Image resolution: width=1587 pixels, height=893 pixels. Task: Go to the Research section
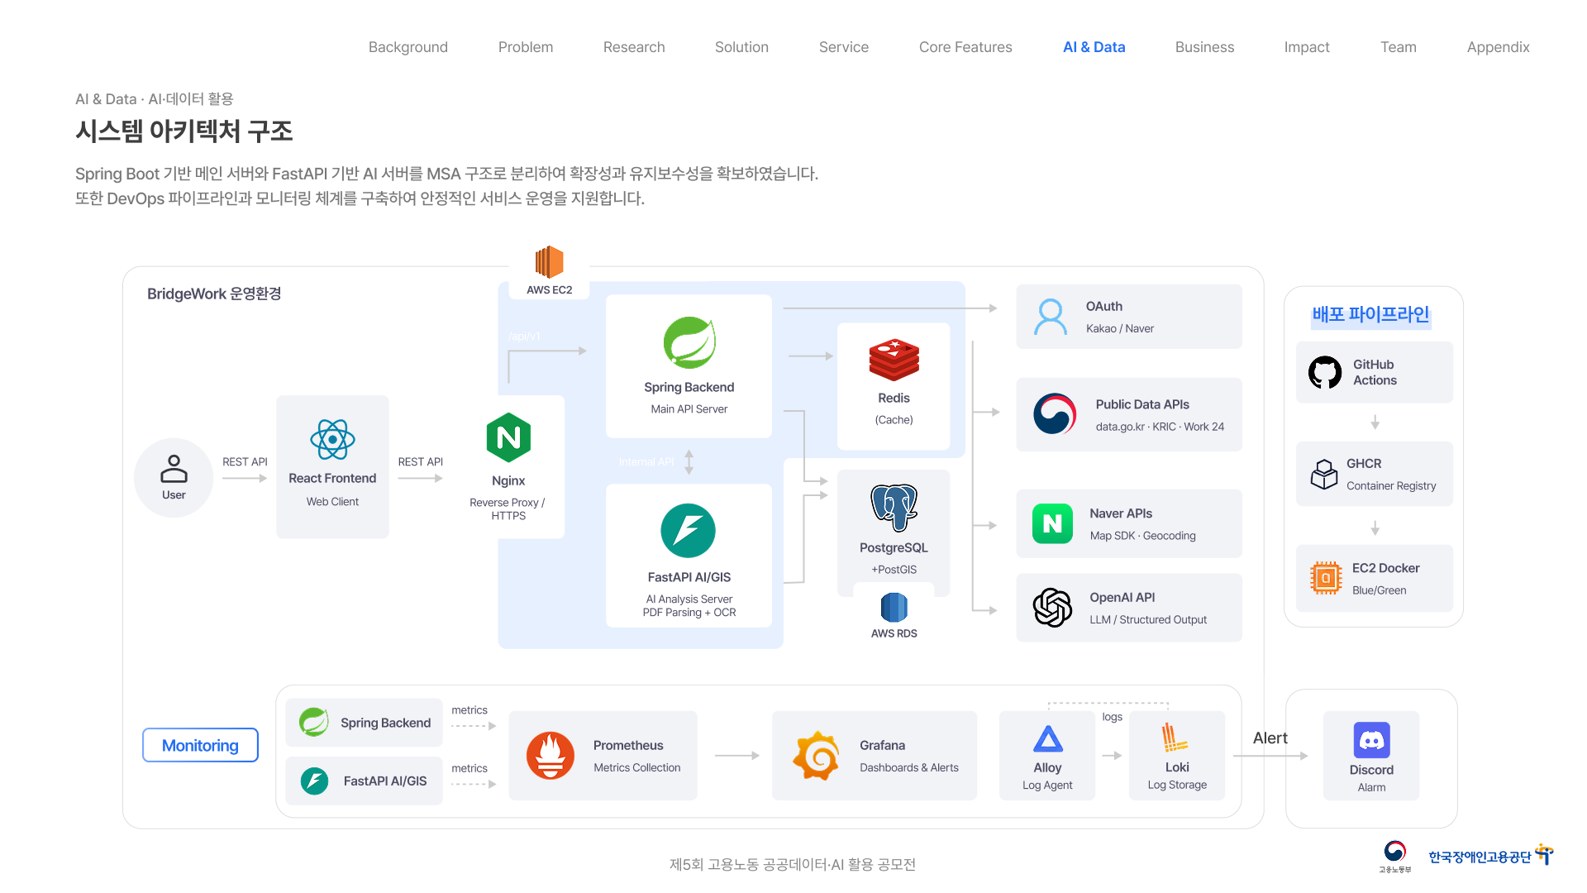[x=634, y=47]
